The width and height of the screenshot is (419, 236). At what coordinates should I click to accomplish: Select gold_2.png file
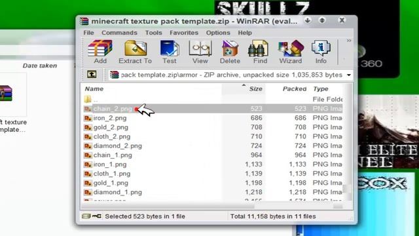(x=213, y=127)
